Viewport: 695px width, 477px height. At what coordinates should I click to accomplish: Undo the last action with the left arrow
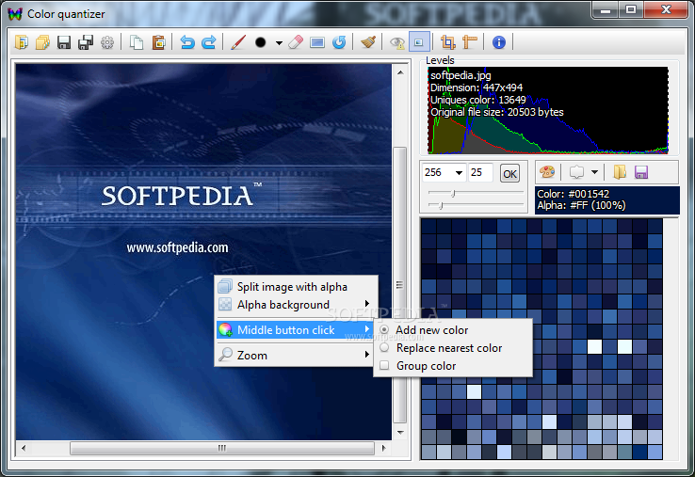point(187,42)
